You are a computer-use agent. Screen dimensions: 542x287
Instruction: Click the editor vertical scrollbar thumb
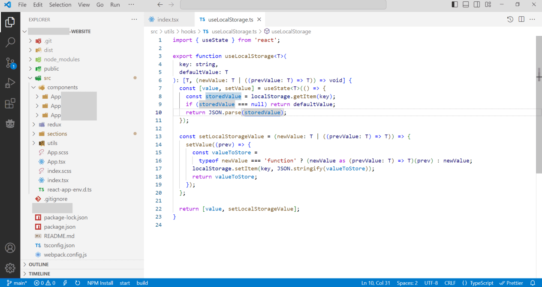click(x=539, y=105)
